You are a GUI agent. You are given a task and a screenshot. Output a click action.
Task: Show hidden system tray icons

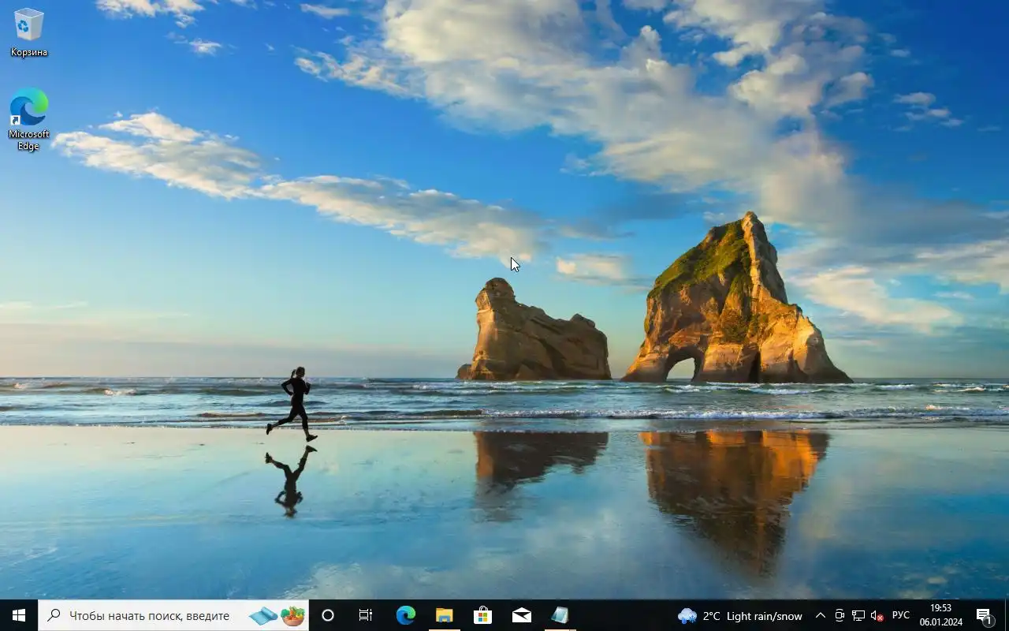coord(820,616)
